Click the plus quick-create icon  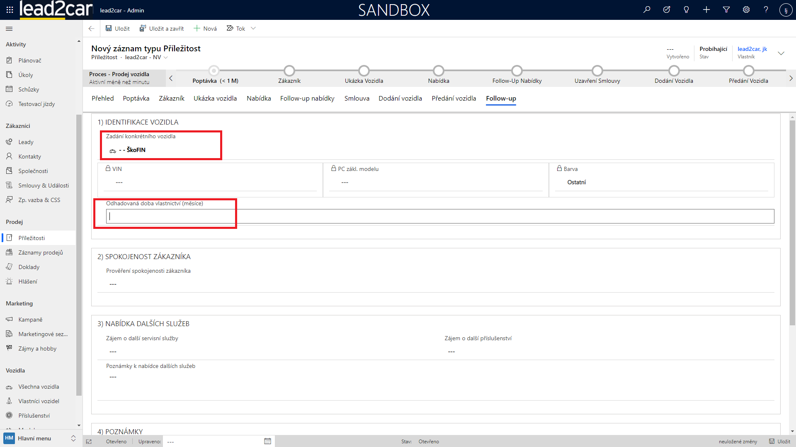click(706, 10)
